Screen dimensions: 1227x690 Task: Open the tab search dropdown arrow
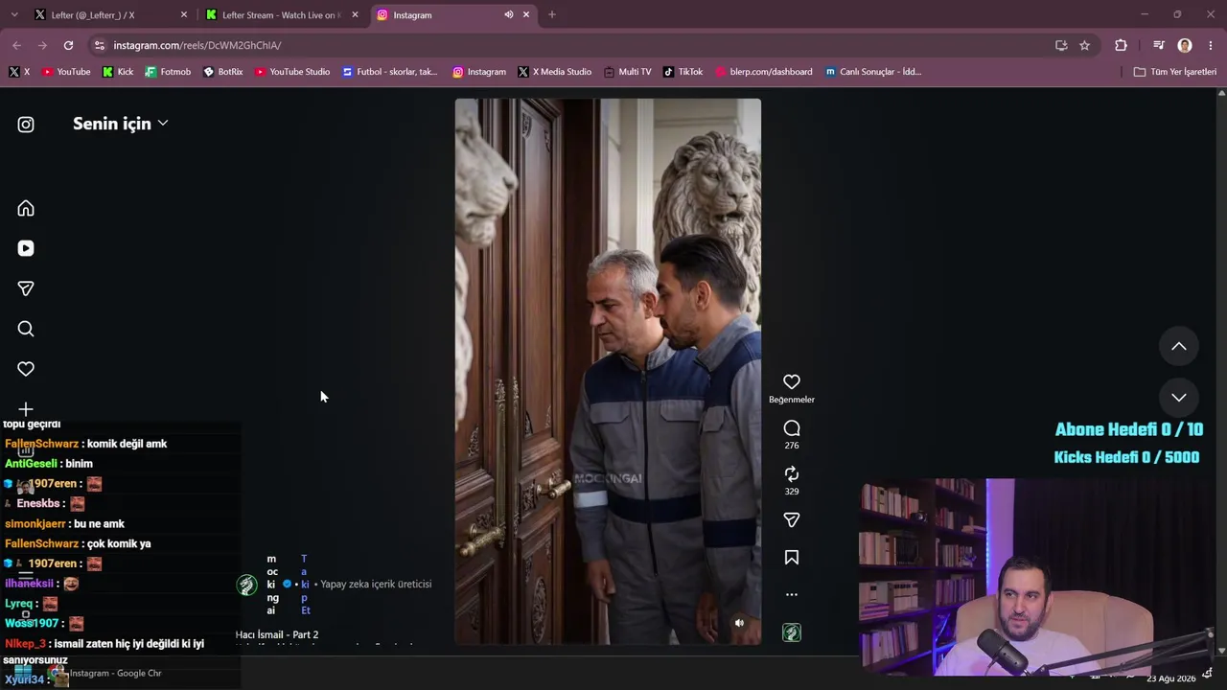coord(13,15)
